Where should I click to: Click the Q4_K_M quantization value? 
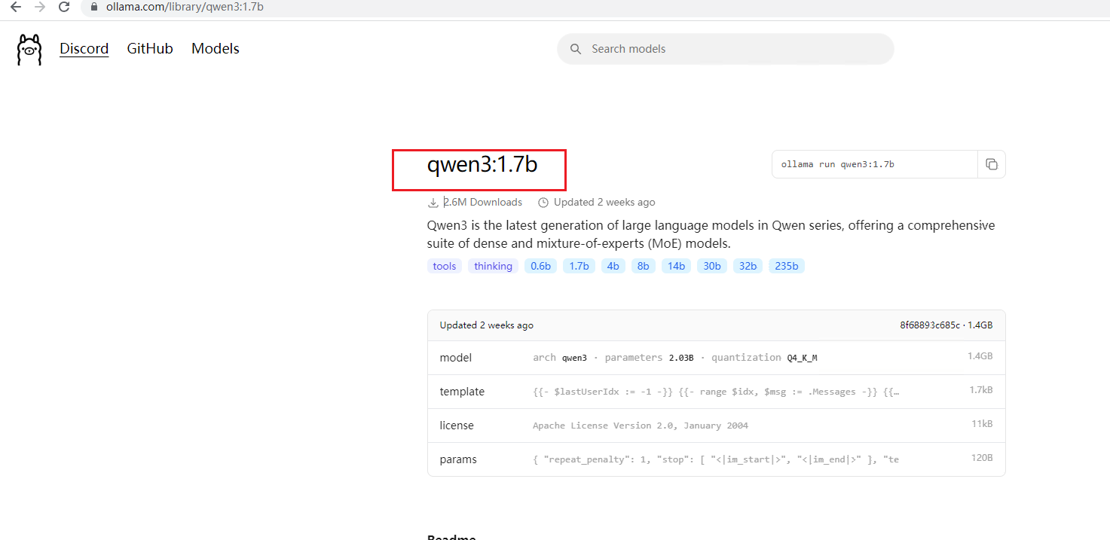point(802,358)
